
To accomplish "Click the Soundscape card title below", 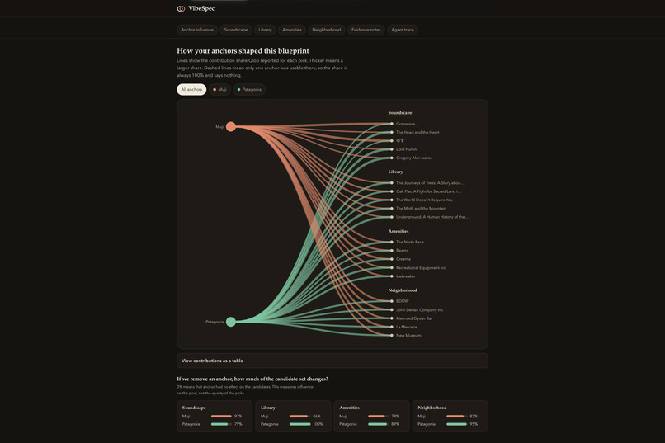I will click(x=194, y=408).
